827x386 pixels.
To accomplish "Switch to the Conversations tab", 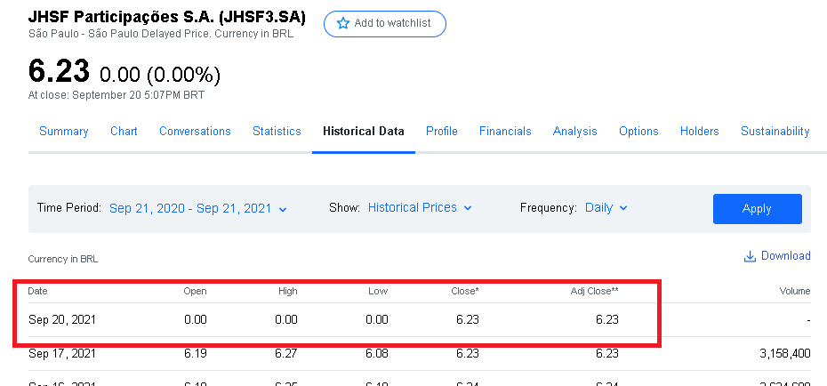I will (x=195, y=132).
